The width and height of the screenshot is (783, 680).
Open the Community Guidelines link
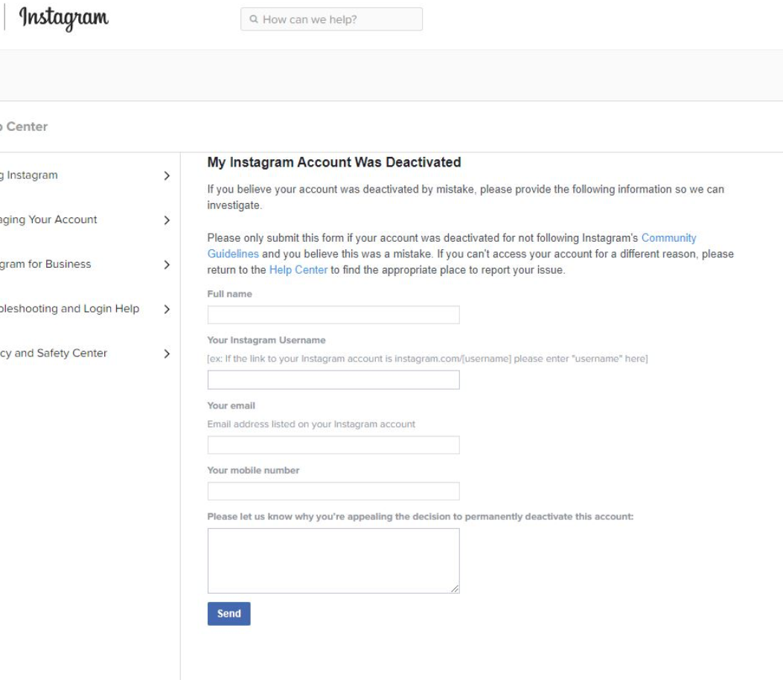[x=668, y=237]
